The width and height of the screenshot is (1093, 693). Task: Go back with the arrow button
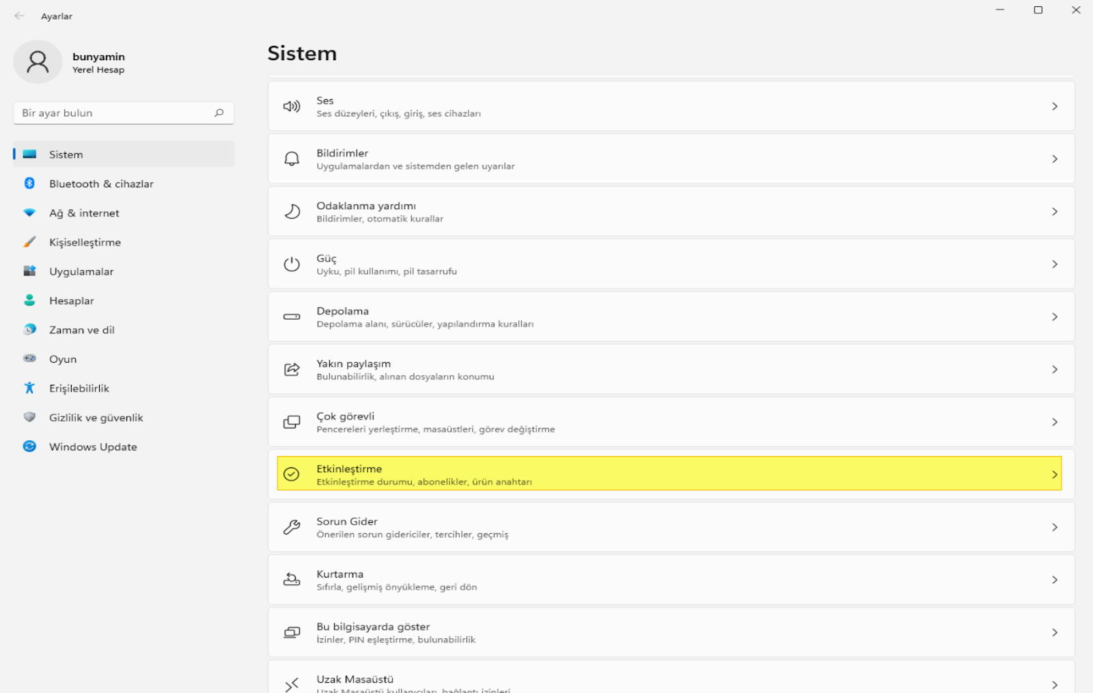pos(19,16)
